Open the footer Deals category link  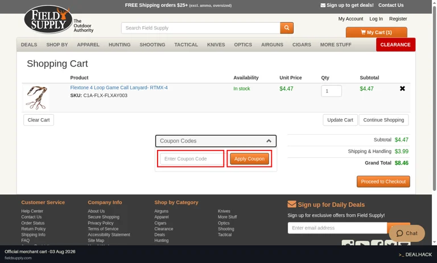[160, 235]
